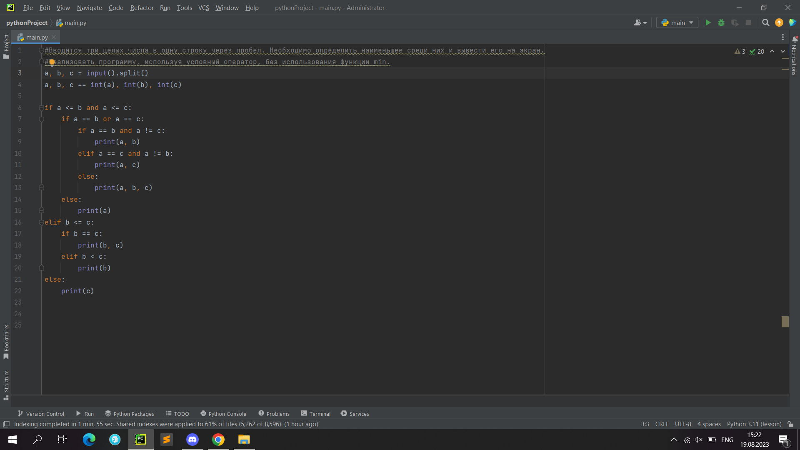800x450 pixels.
Task: Toggle tool window bars button at bottom-left
Action: [6, 424]
